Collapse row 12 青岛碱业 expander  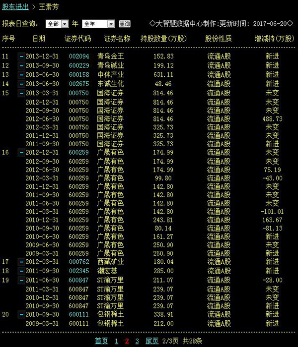21,66
